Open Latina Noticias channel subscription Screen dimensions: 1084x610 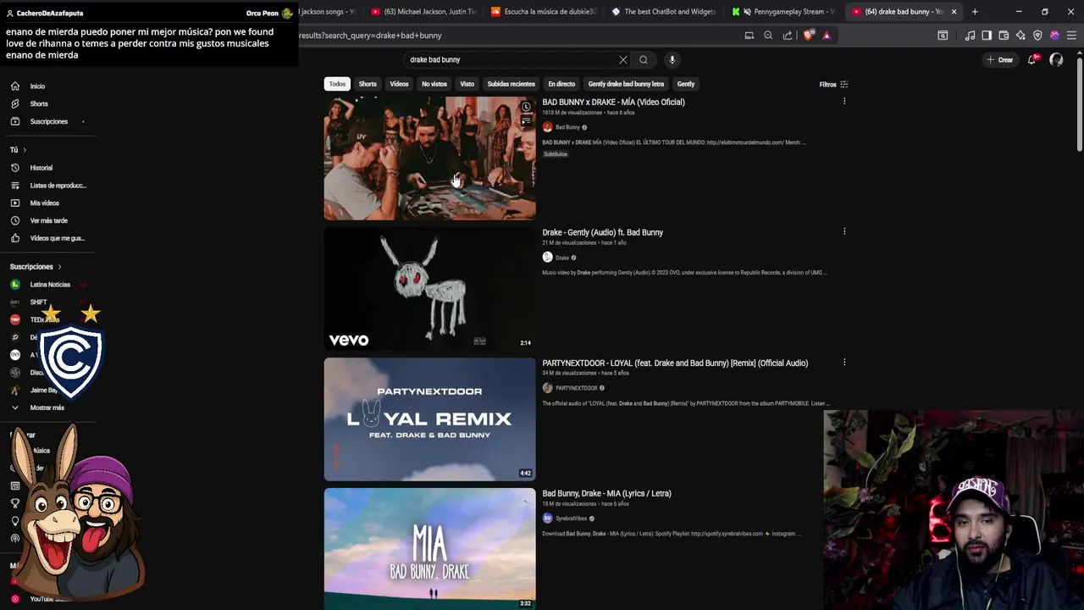coord(50,285)
